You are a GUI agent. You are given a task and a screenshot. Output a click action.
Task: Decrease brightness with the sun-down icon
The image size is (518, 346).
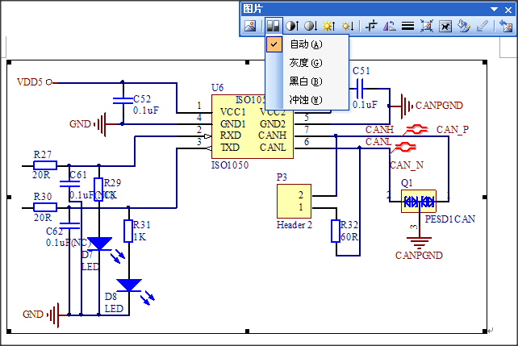(x=348, y=26)
